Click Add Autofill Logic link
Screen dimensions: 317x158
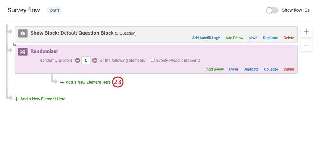pos(206,38)
